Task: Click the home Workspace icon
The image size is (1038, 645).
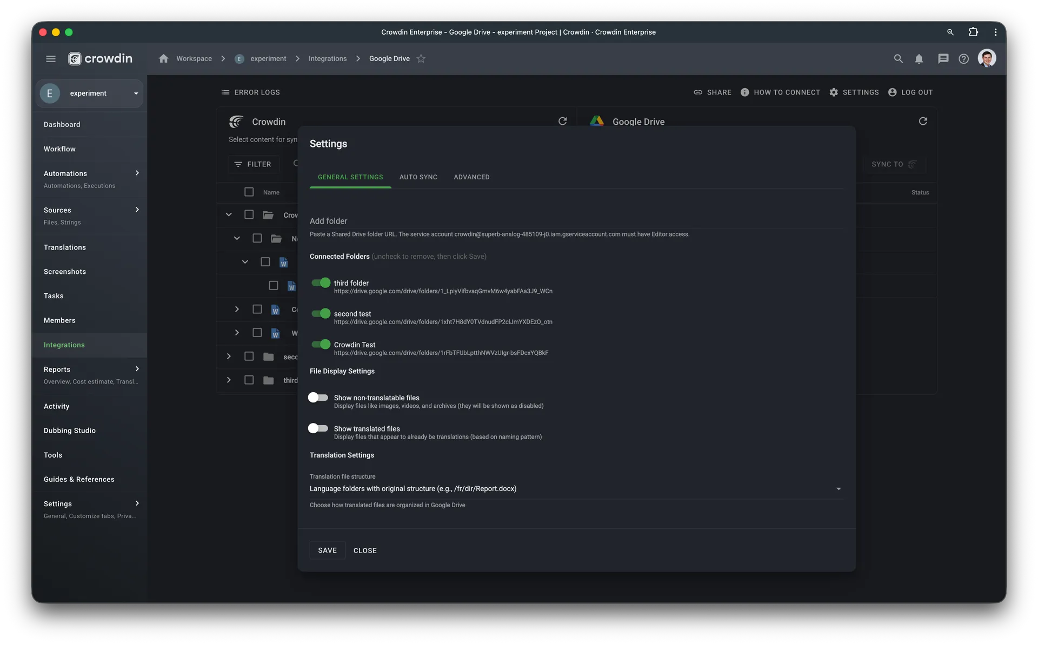Action: (x=164, y=58)
